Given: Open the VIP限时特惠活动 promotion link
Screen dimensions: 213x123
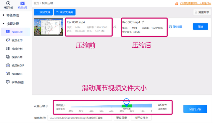Looking at the screenshot, I should 196,3.
